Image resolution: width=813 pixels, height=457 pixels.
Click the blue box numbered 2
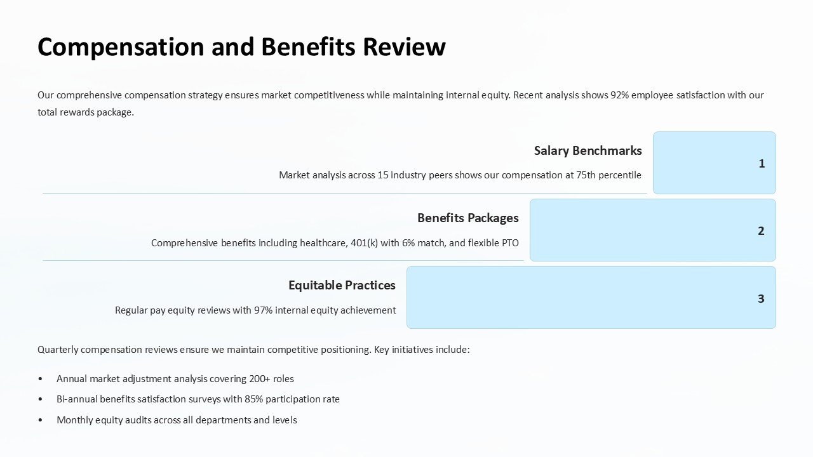[652, 230]
